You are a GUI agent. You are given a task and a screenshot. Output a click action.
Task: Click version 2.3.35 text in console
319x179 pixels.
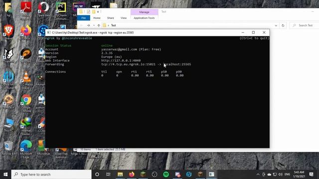pos(107,53)
